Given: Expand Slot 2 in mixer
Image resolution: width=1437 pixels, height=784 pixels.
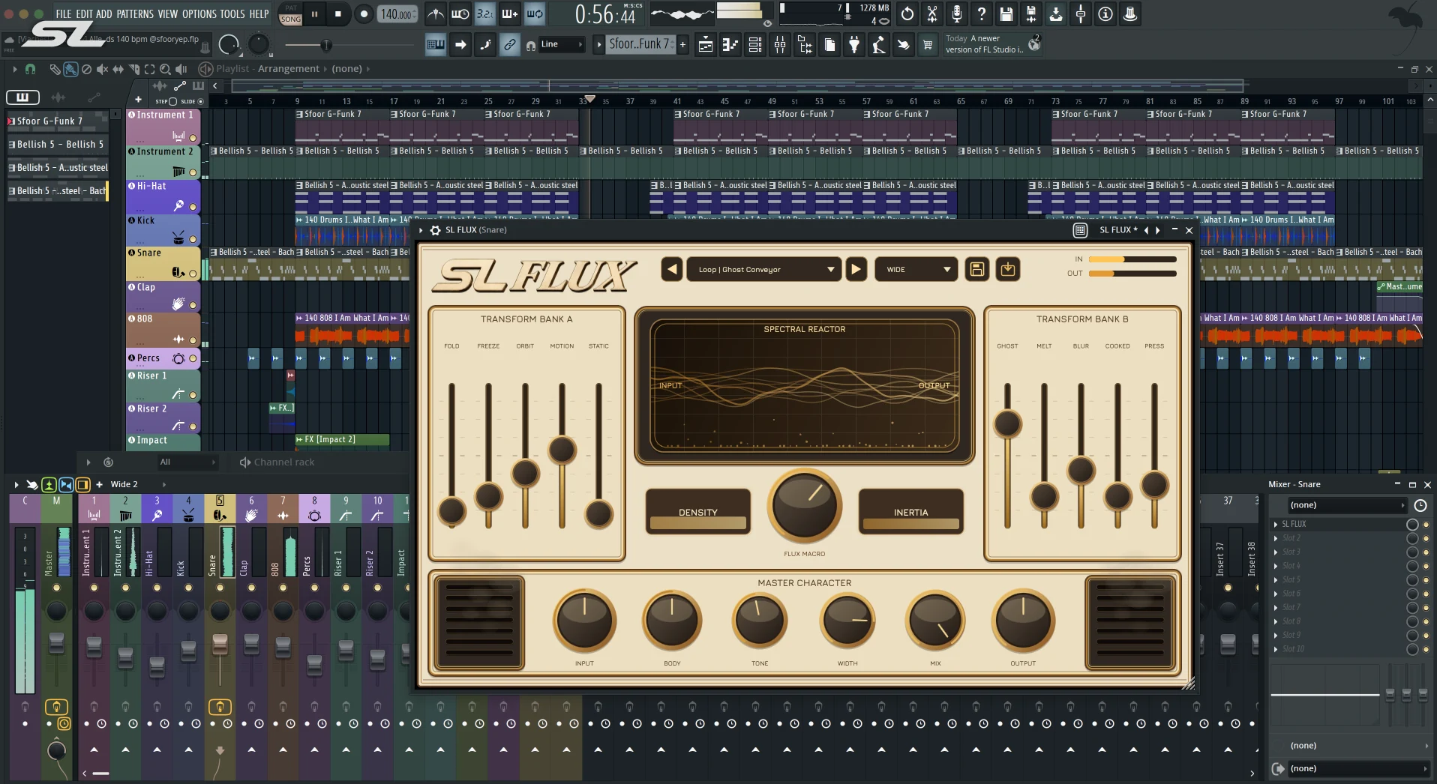Looking at the screenshot, I should pos(1276,538).
